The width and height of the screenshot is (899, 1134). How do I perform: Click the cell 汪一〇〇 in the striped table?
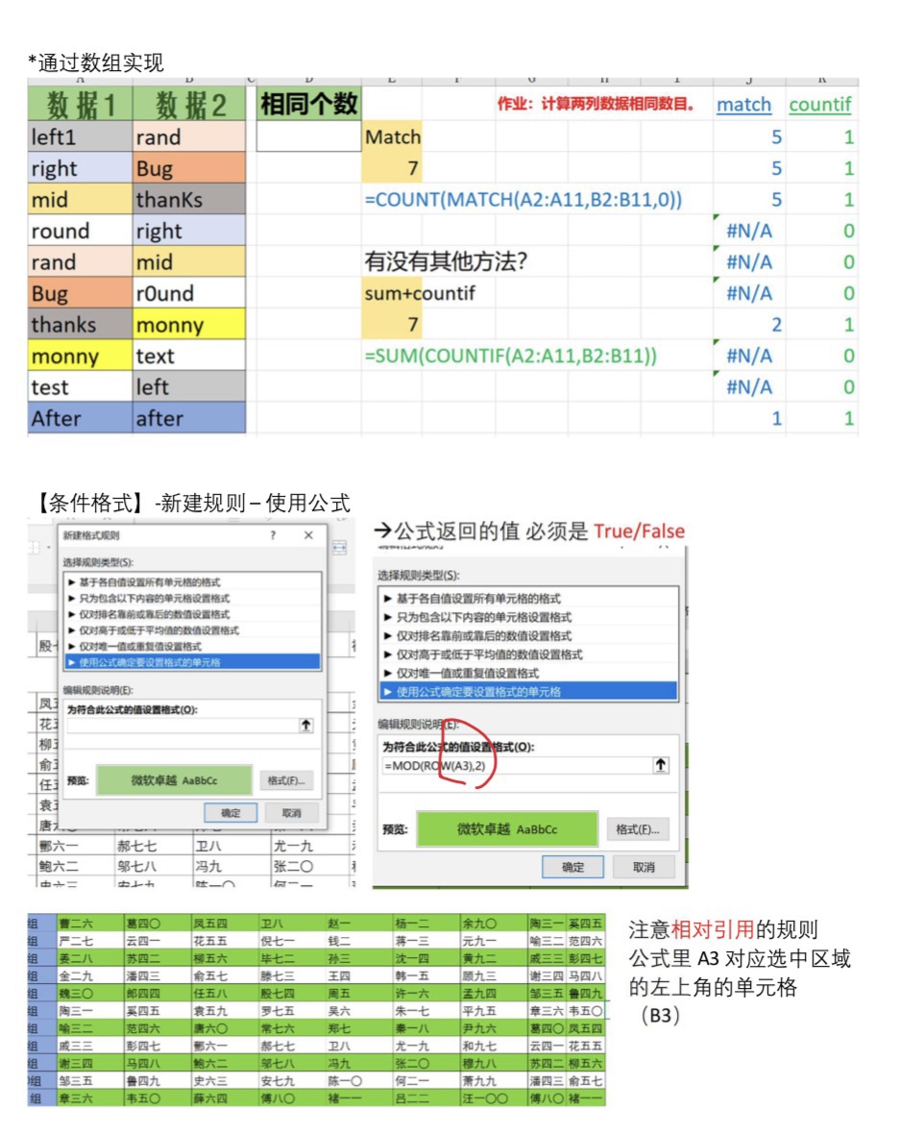click(494, 1097)
